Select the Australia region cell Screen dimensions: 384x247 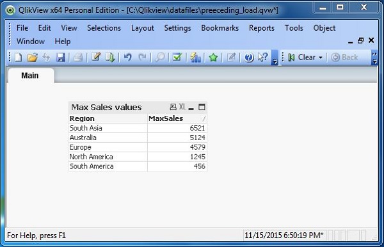pyautogui.click(x=108, y=138)
